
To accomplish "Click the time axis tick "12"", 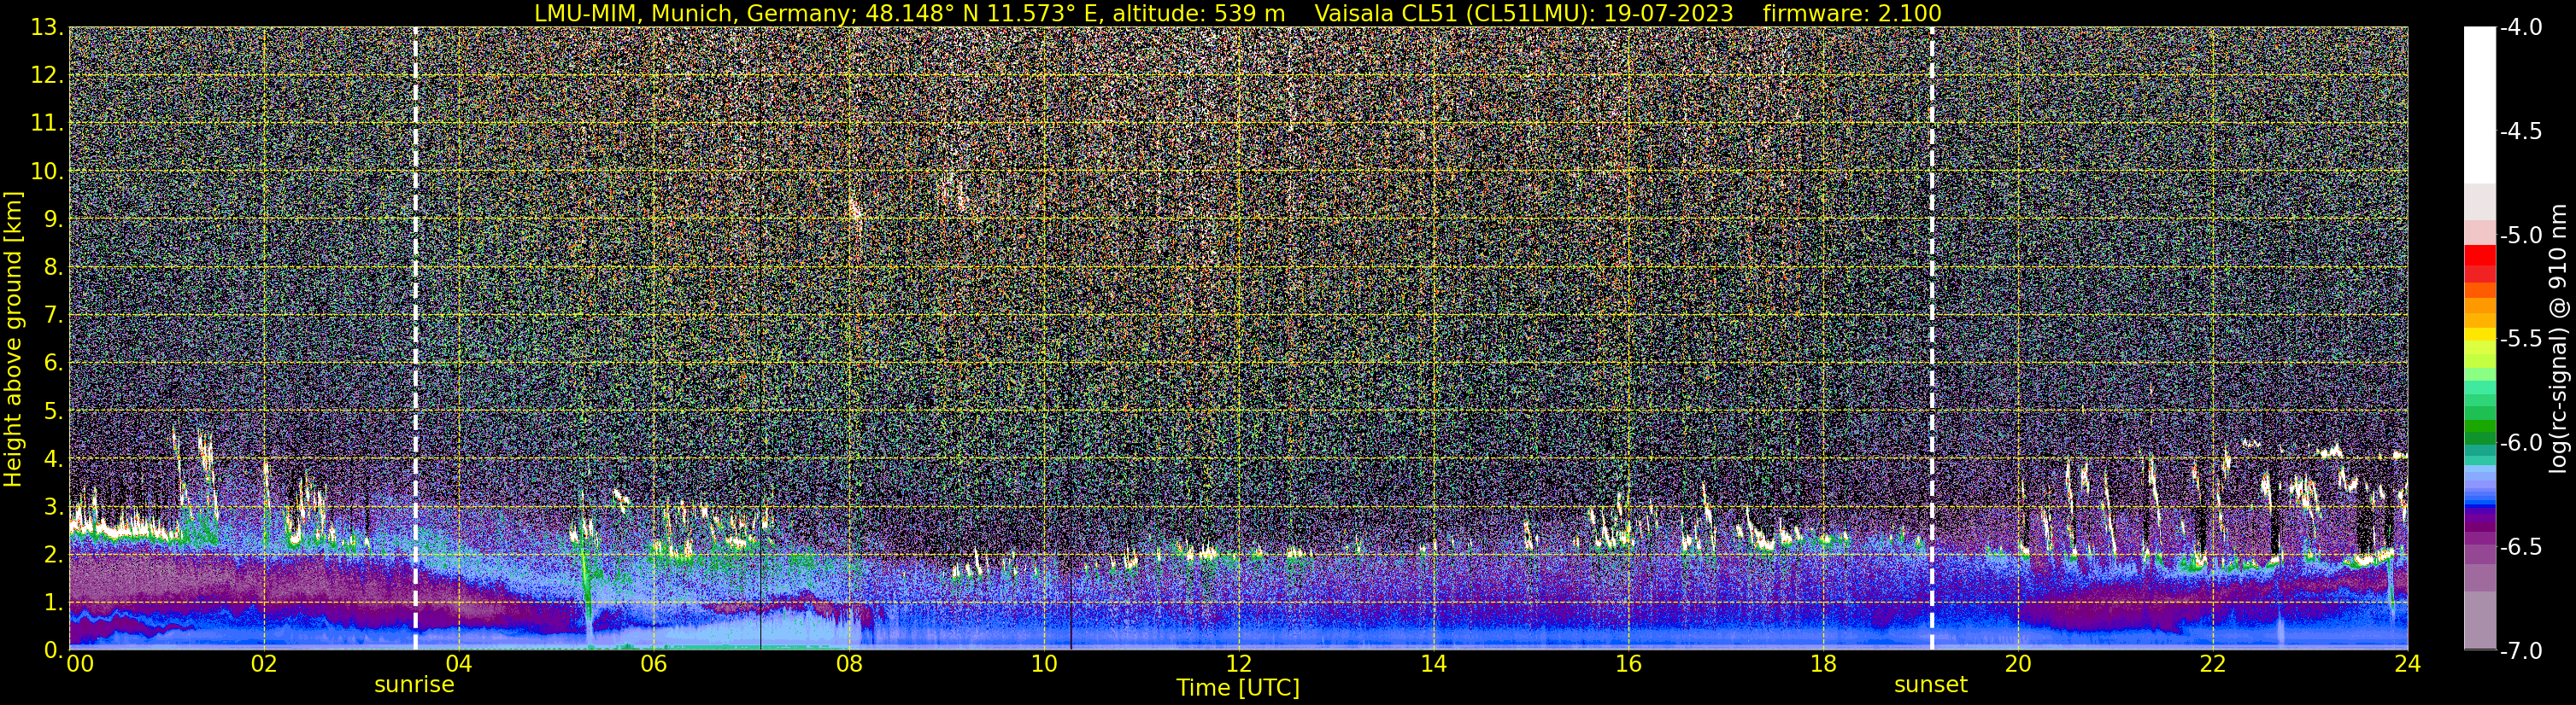I will click(1238, 664).
